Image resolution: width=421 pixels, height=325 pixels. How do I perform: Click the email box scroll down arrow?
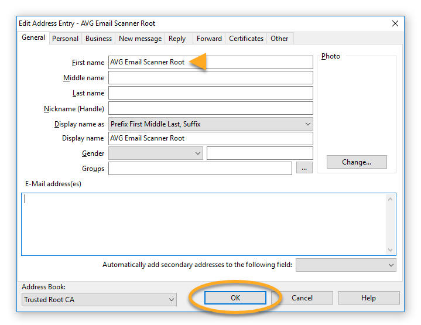tap(391, 250)
